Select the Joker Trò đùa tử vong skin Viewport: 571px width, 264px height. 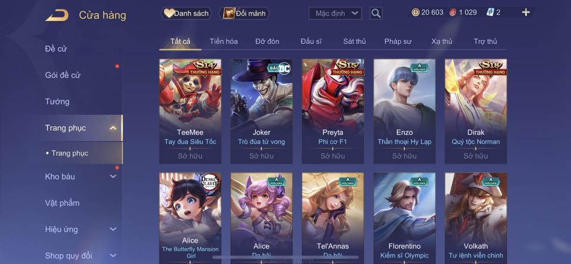click(x=262, y=111)
